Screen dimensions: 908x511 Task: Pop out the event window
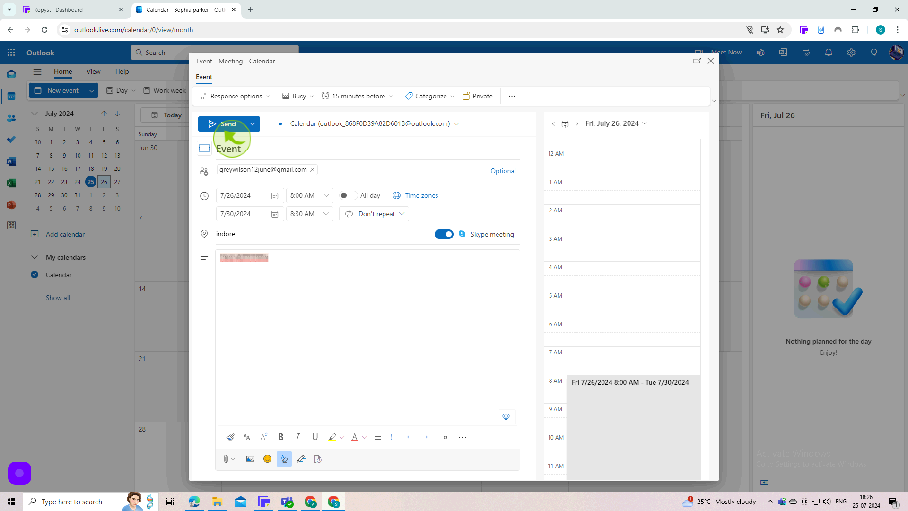(697, 61)
